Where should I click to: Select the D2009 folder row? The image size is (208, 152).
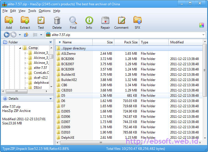tap(129, 127)
